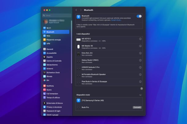Go back with the left chevron

(x=76, y=10)
